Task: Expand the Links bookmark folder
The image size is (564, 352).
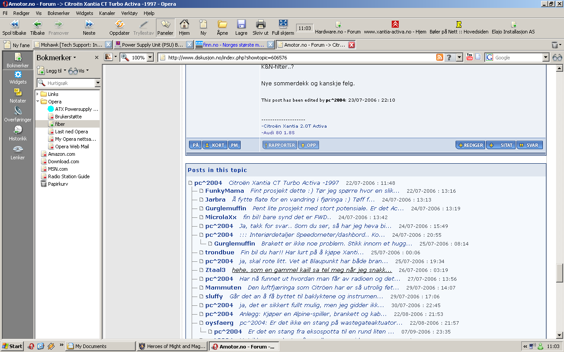Action: pyautogui.click(x=38, y=94)
